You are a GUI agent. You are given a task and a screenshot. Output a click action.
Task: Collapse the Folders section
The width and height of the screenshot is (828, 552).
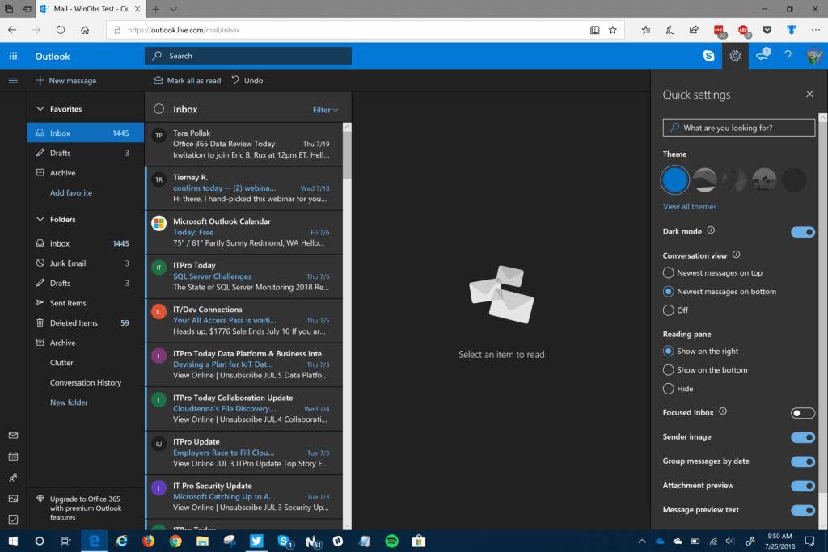pyautogui.click(x=40, y=219)
